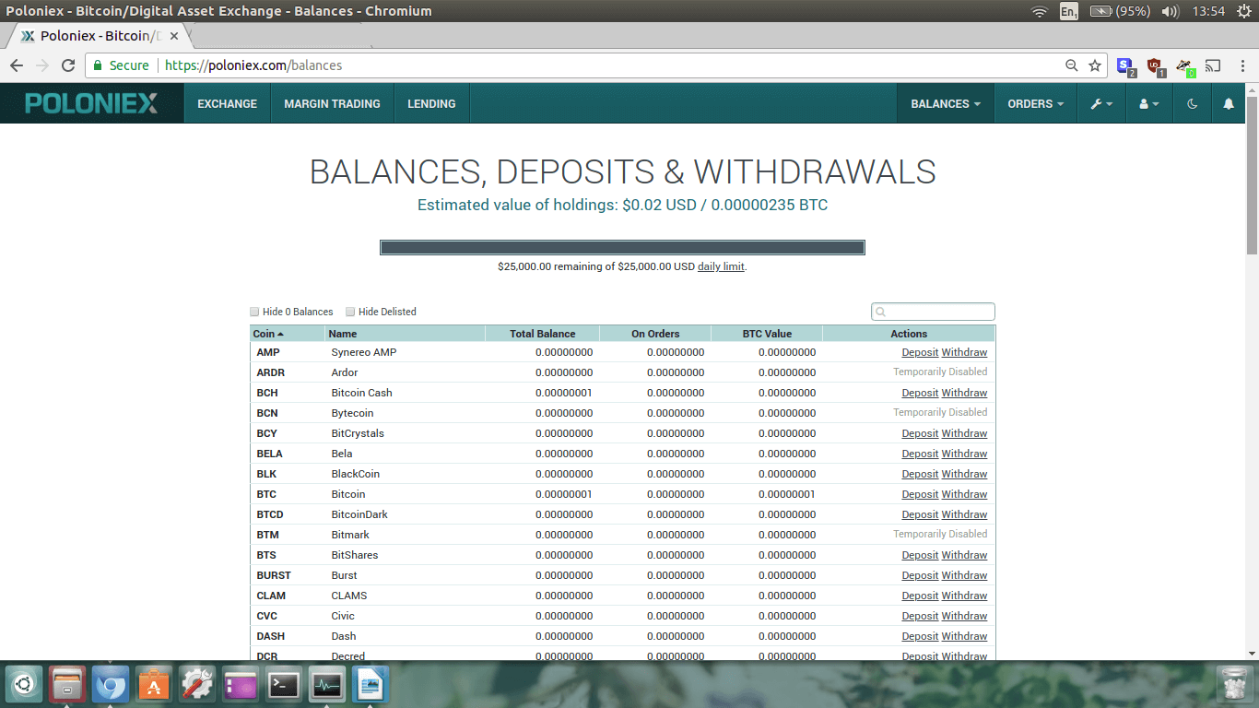
Task: Open LibreOffice Writer from the dock
Action: click(x=371, y=685)
